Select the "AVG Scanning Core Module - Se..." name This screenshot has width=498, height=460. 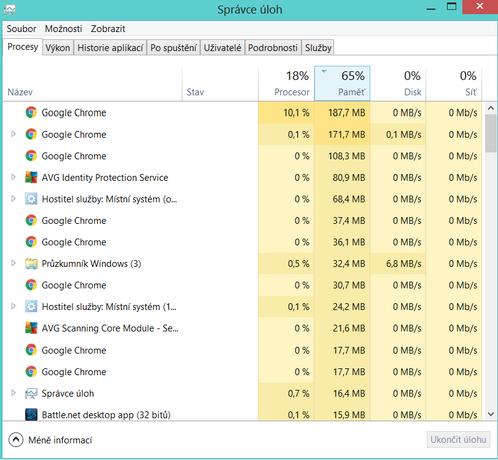[x=110, y=328]
